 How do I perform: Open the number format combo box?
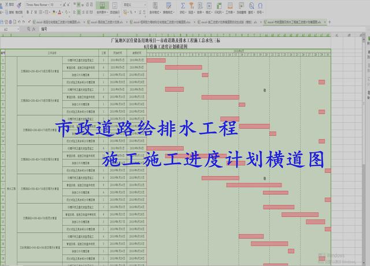tap(135, 5)
